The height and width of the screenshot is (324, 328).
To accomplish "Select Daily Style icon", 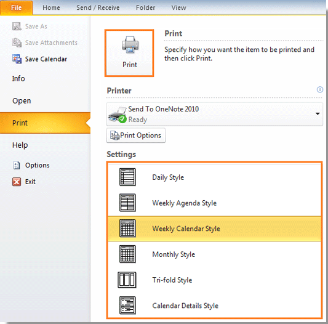I will pos(127,177).
